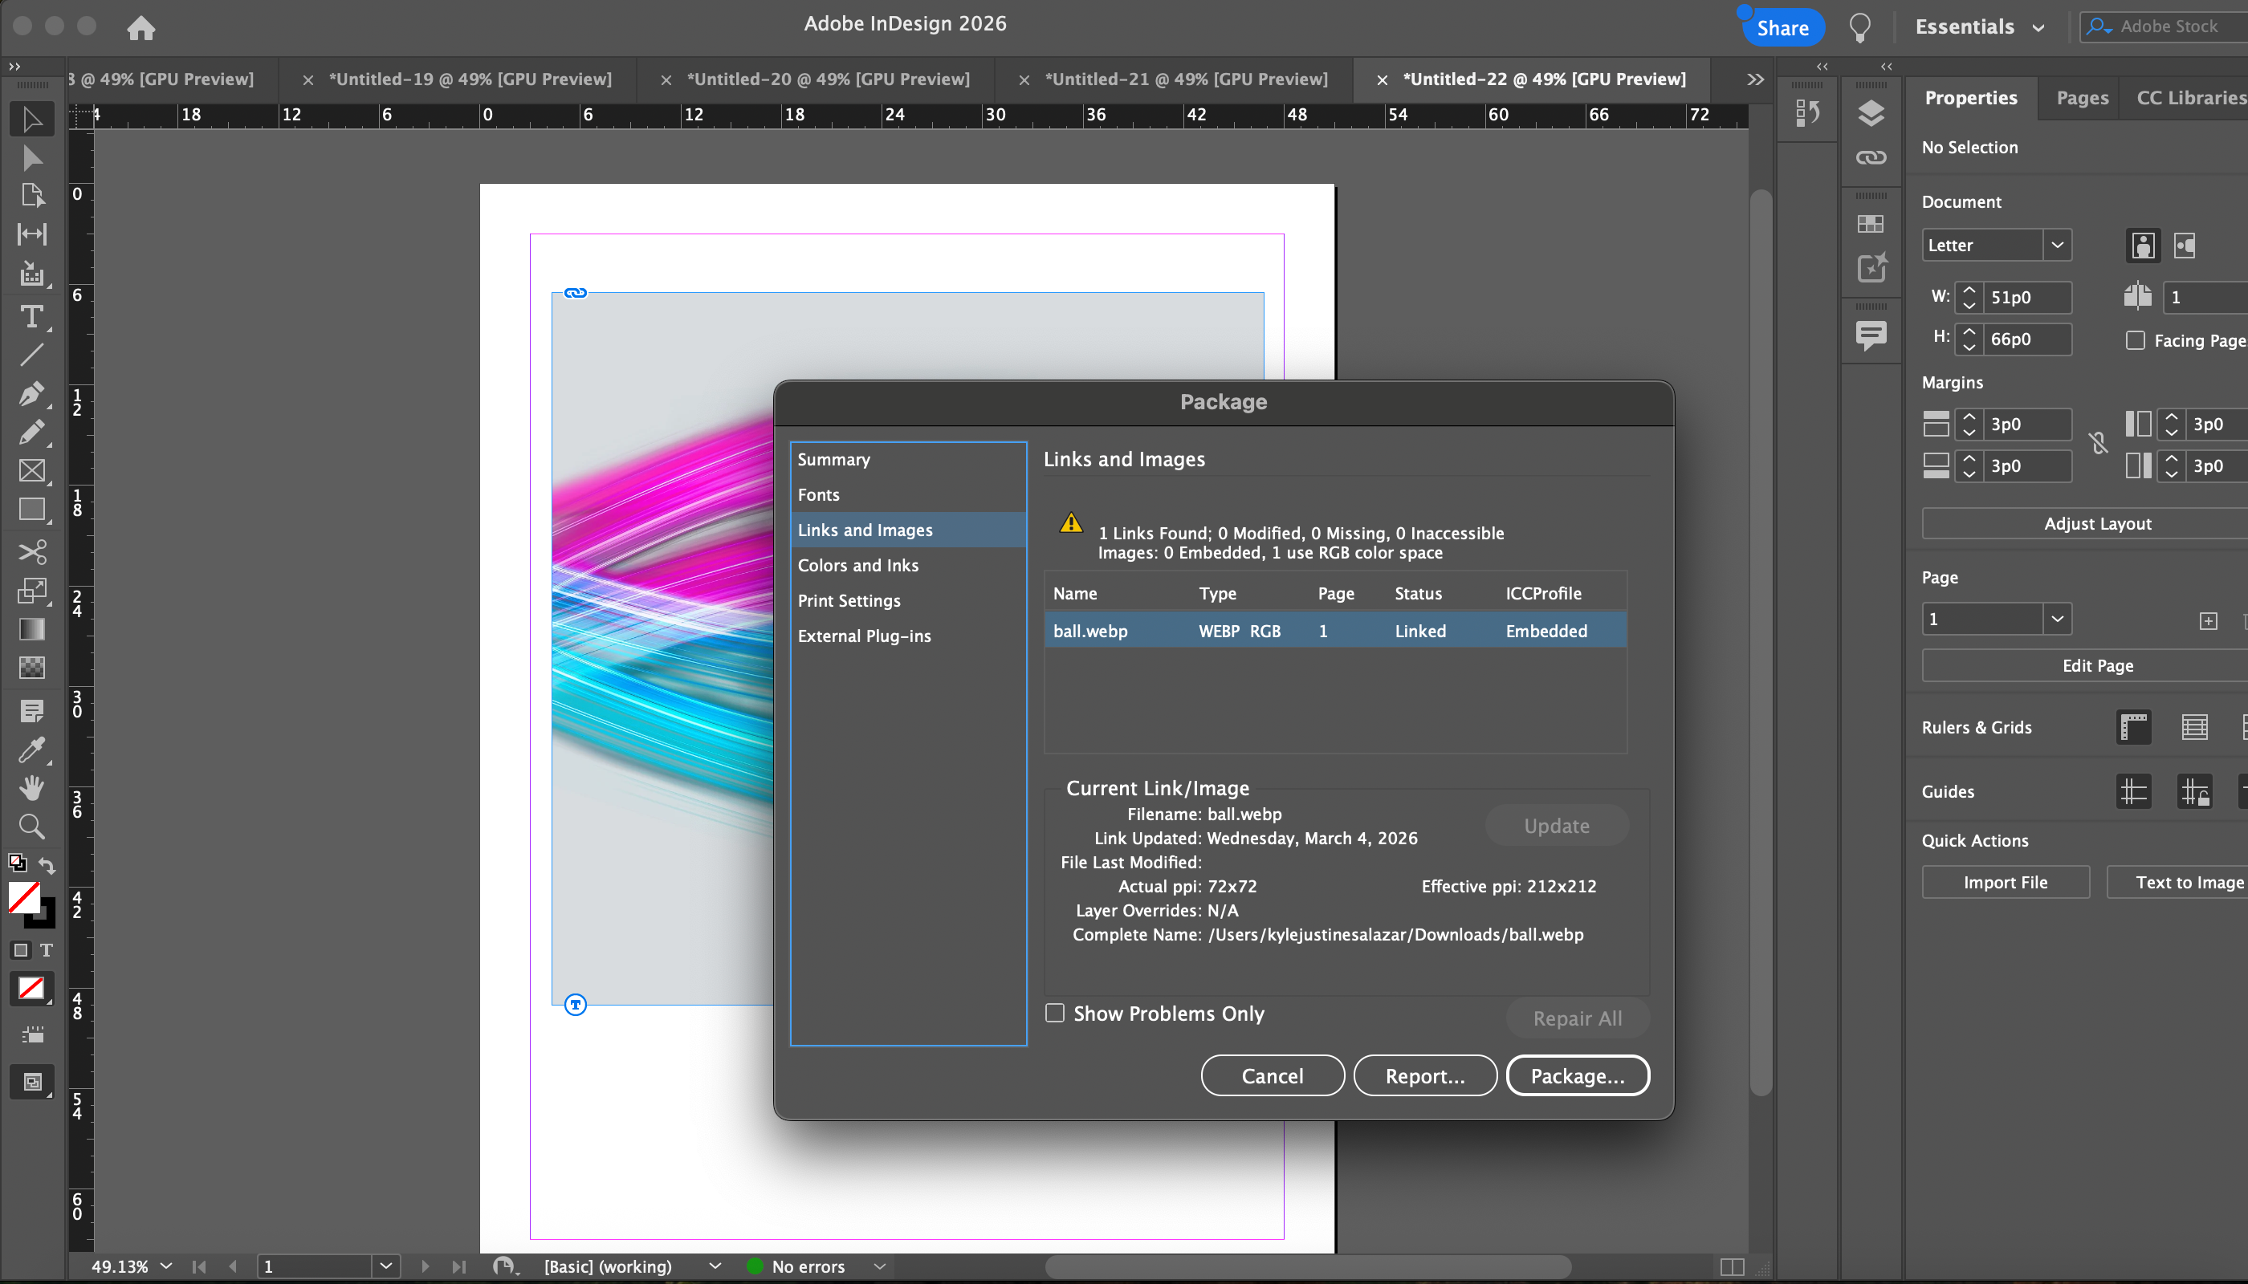The height and width of the screenshot is (1284, 2248).
Task: Select the Type tool in toolbar
Action: pos(32,315)
